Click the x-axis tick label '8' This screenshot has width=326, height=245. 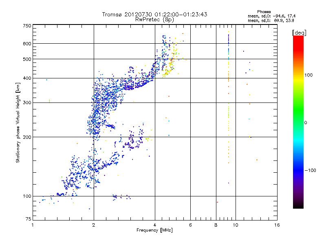(216, 225)
